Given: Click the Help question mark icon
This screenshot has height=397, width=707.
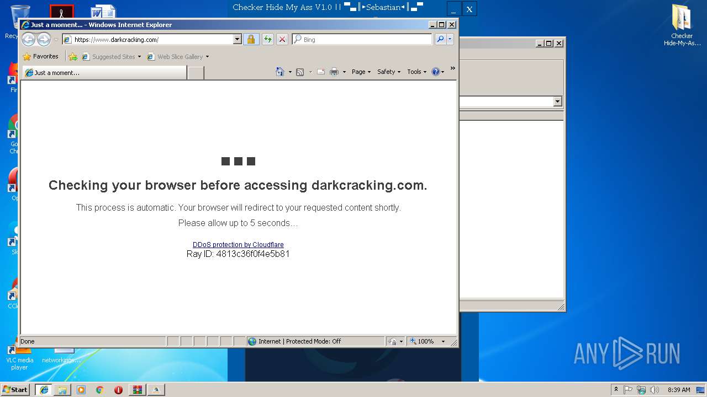Looking at the screenshot, I should 435,72.
